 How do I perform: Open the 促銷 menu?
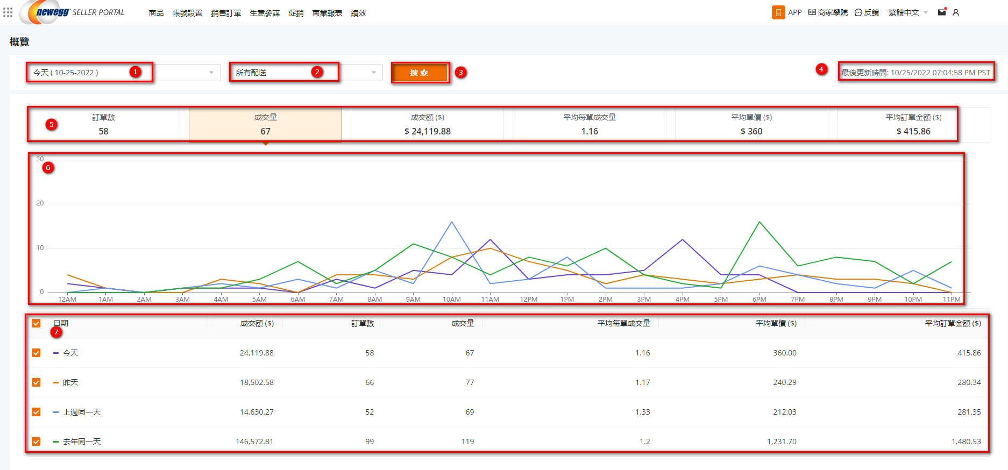[x=296, y=13]
